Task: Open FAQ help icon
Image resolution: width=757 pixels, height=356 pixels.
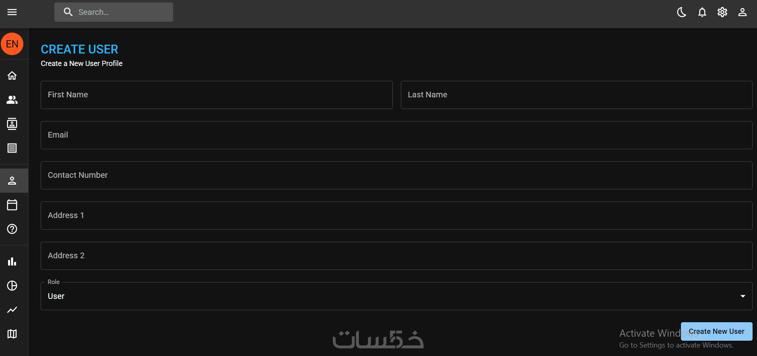Action: 12,229
